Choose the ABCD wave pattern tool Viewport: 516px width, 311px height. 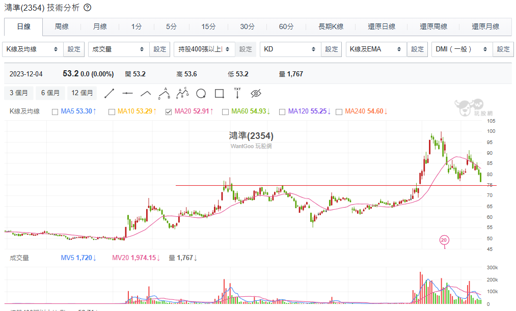[x=182, y=93]
